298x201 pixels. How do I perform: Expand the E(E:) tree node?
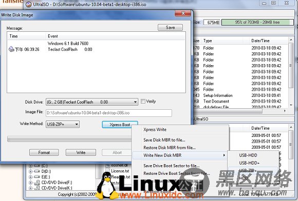coord(30,177)
